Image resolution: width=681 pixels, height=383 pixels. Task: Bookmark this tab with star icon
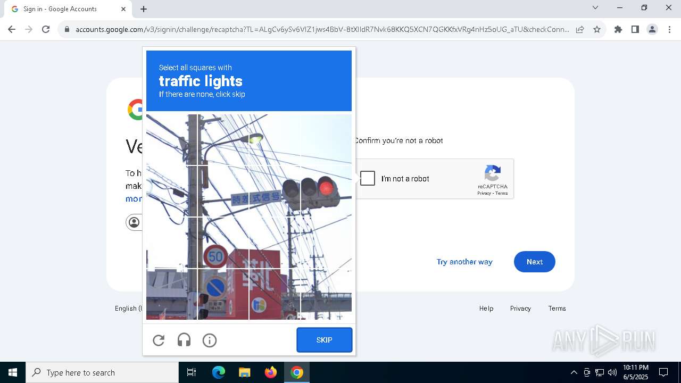click(597, 29)
